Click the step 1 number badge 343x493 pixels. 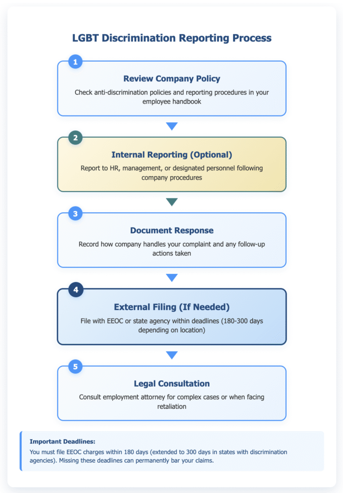click(x=75, y=62)
